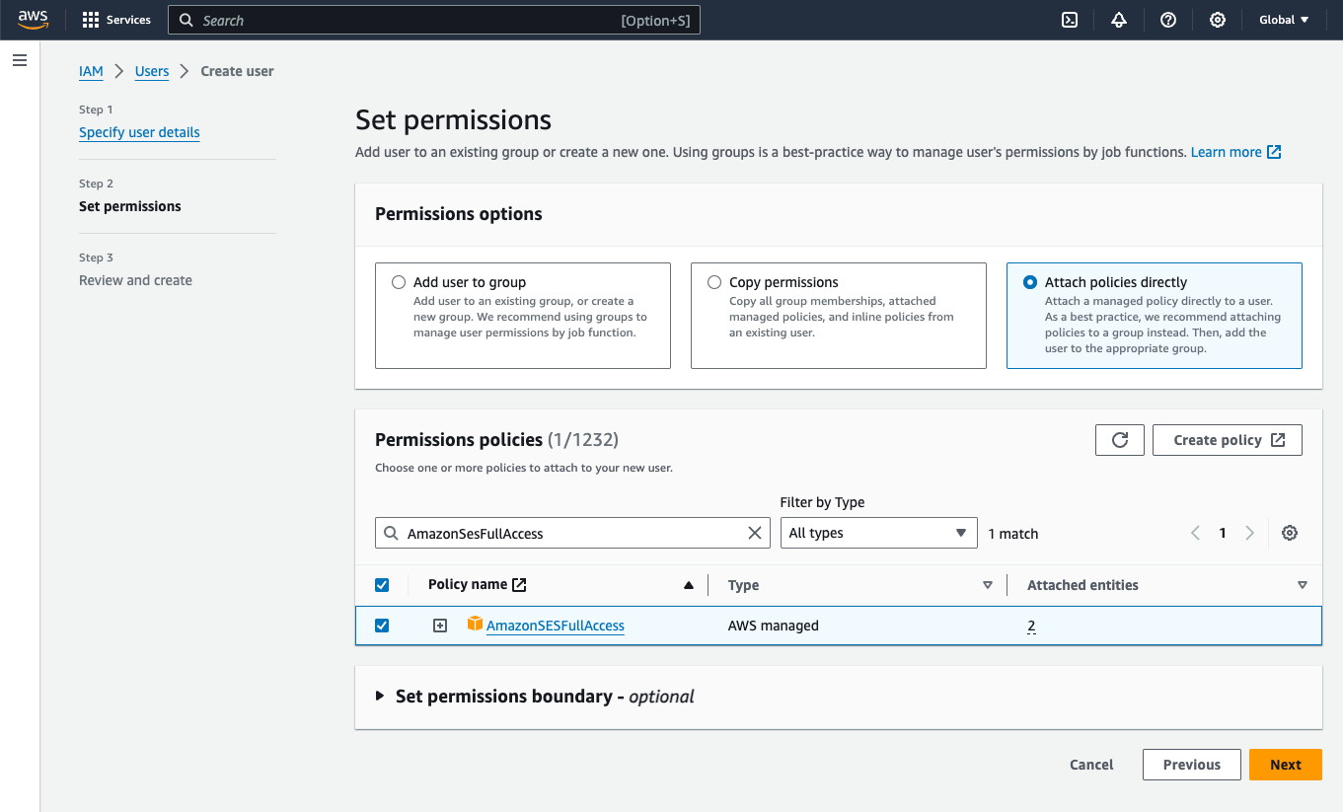Image resolution: width=1343 pixels, height=812 pixels.
Task: Click the Policy name column header
Action: pyautogui.click(x=468, y=585)
